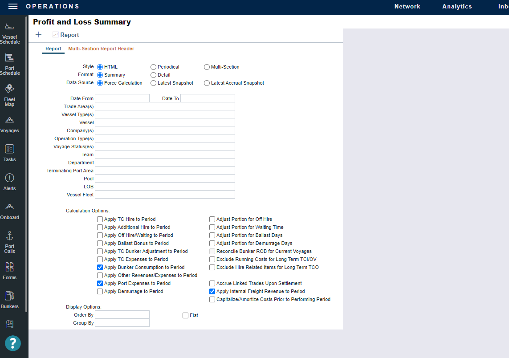Open the Analytics menu
The height and width of the screenshot is (358, 509).
pyautogui.click(x=457, y=7)
